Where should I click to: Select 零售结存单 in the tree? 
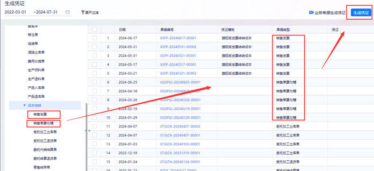coord(42,167)
